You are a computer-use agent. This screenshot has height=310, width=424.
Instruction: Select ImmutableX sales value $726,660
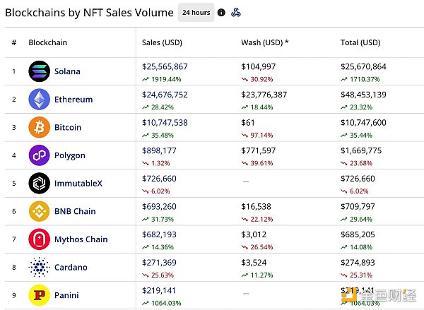[159, 179]
